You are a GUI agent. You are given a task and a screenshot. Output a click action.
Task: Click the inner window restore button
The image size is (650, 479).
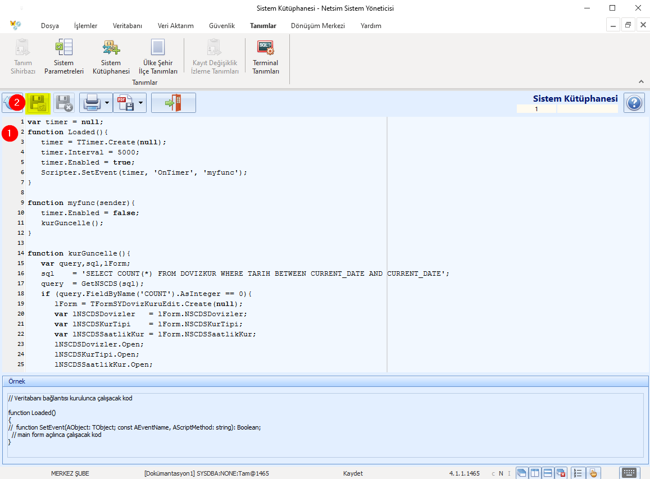628,25
